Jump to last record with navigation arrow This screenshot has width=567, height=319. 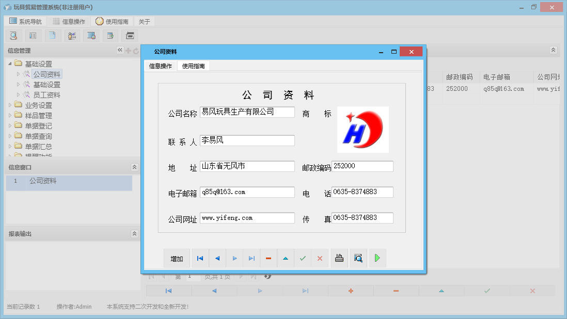point(251,258)
